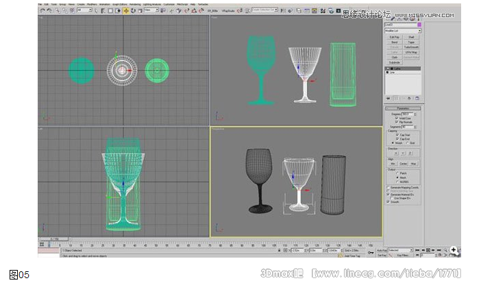Click the Degrees spinner arrows

coord(415,114)
